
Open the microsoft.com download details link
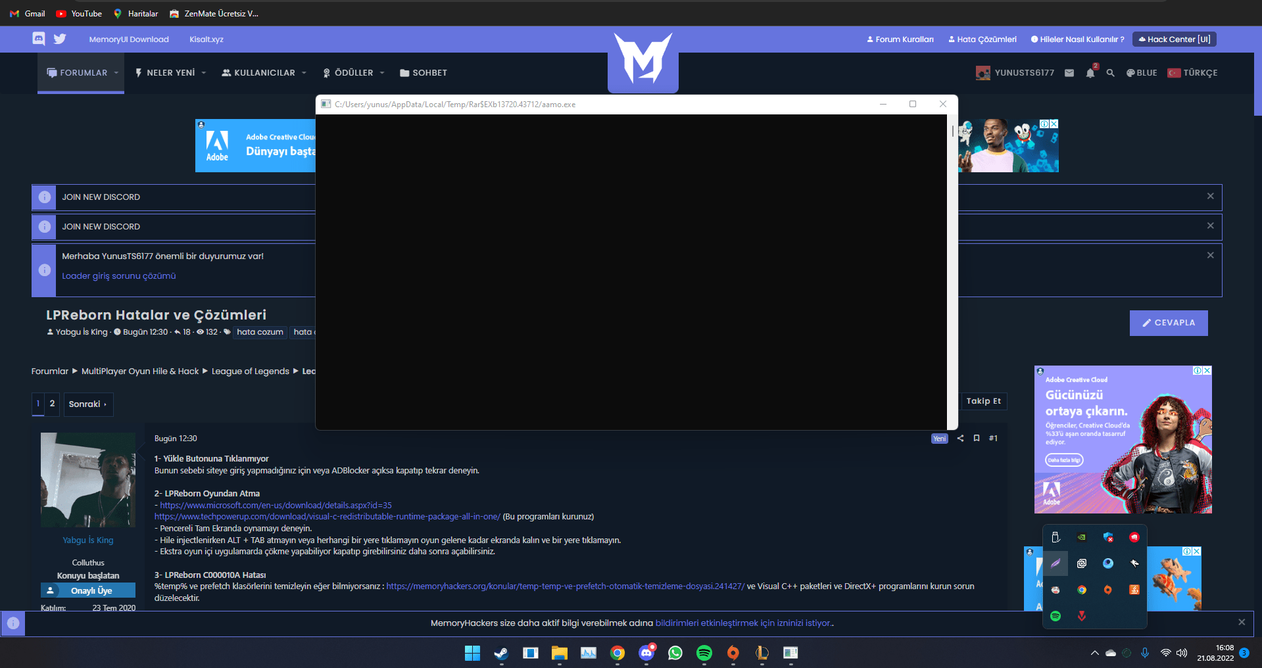pyautogui.click(x=276, y=506)
